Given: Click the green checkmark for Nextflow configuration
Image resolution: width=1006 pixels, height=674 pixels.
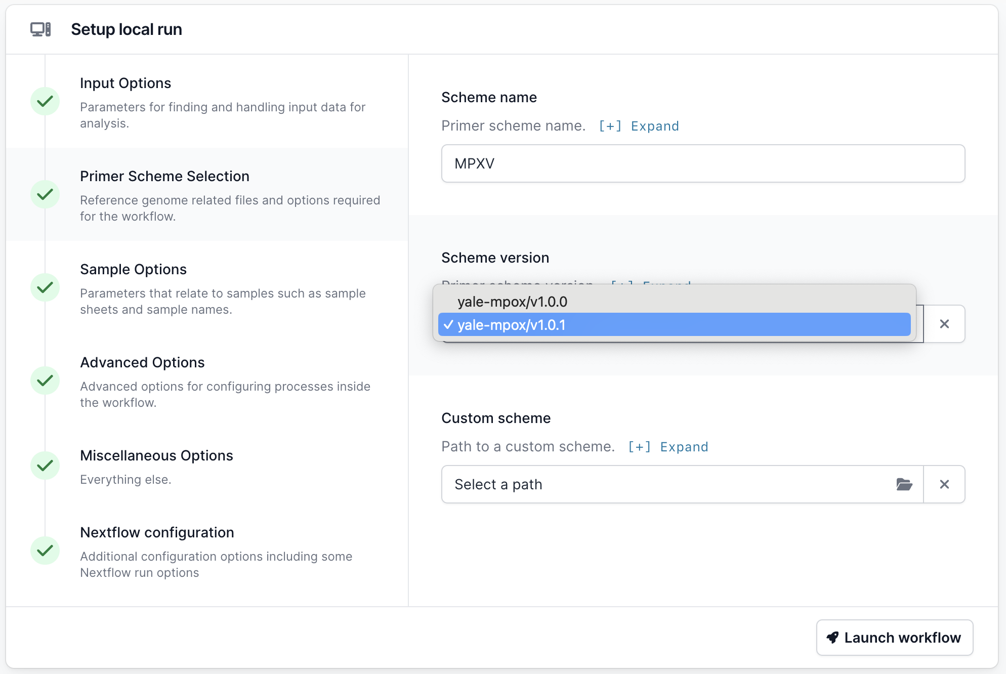Looking at the screenshot, I should click(45, 551).
